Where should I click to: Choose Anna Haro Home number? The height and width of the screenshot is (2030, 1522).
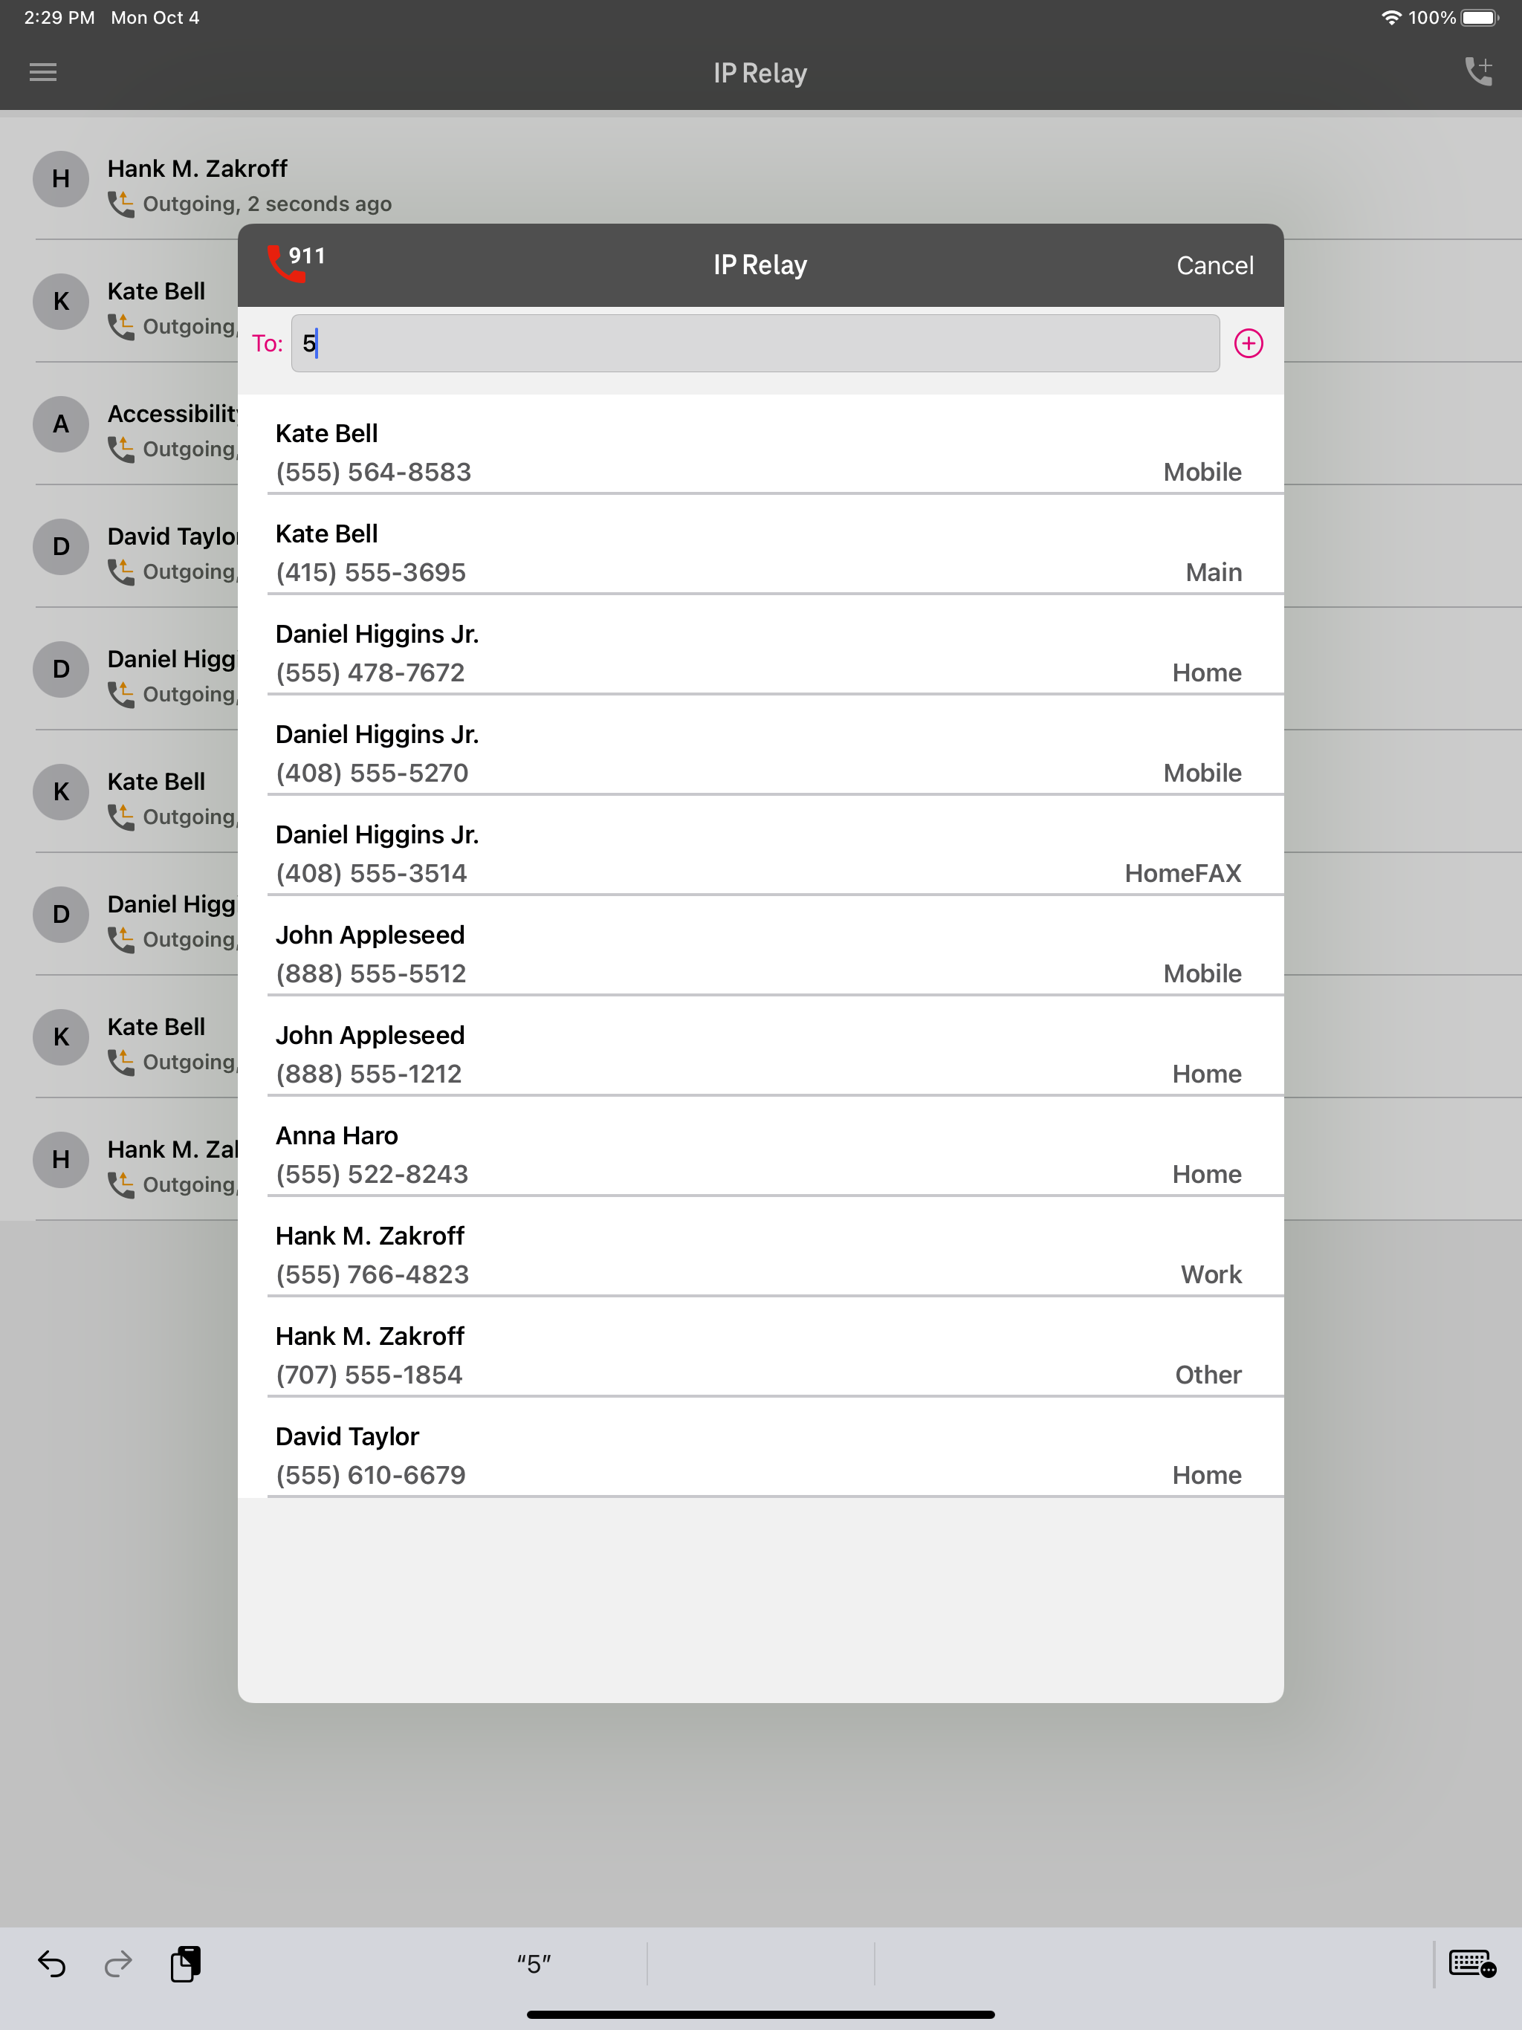[758, 1155]
